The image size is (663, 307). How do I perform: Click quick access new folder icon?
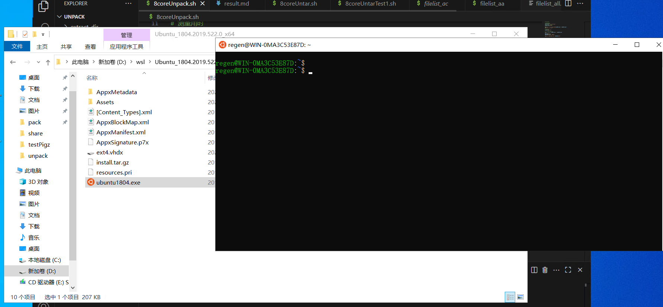[x=34, y=34]
